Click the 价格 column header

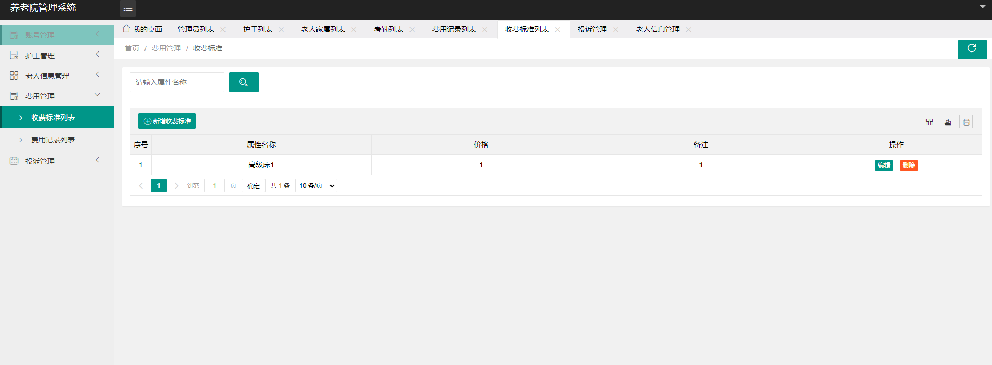481,145
